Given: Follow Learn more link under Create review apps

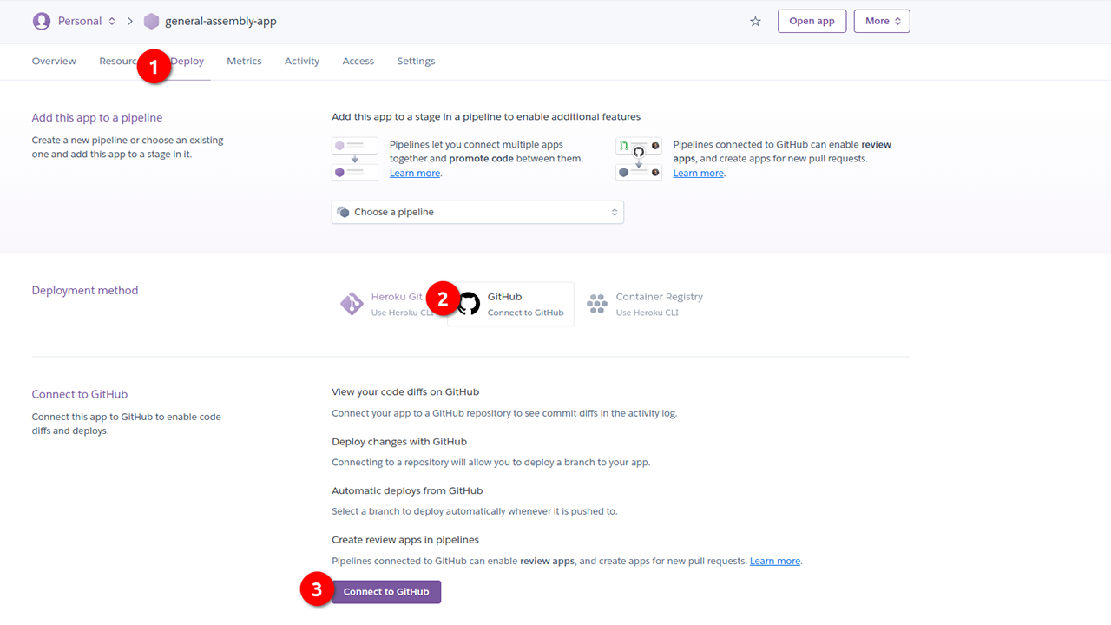Looking at the screenshot, I should click(774, 562).
